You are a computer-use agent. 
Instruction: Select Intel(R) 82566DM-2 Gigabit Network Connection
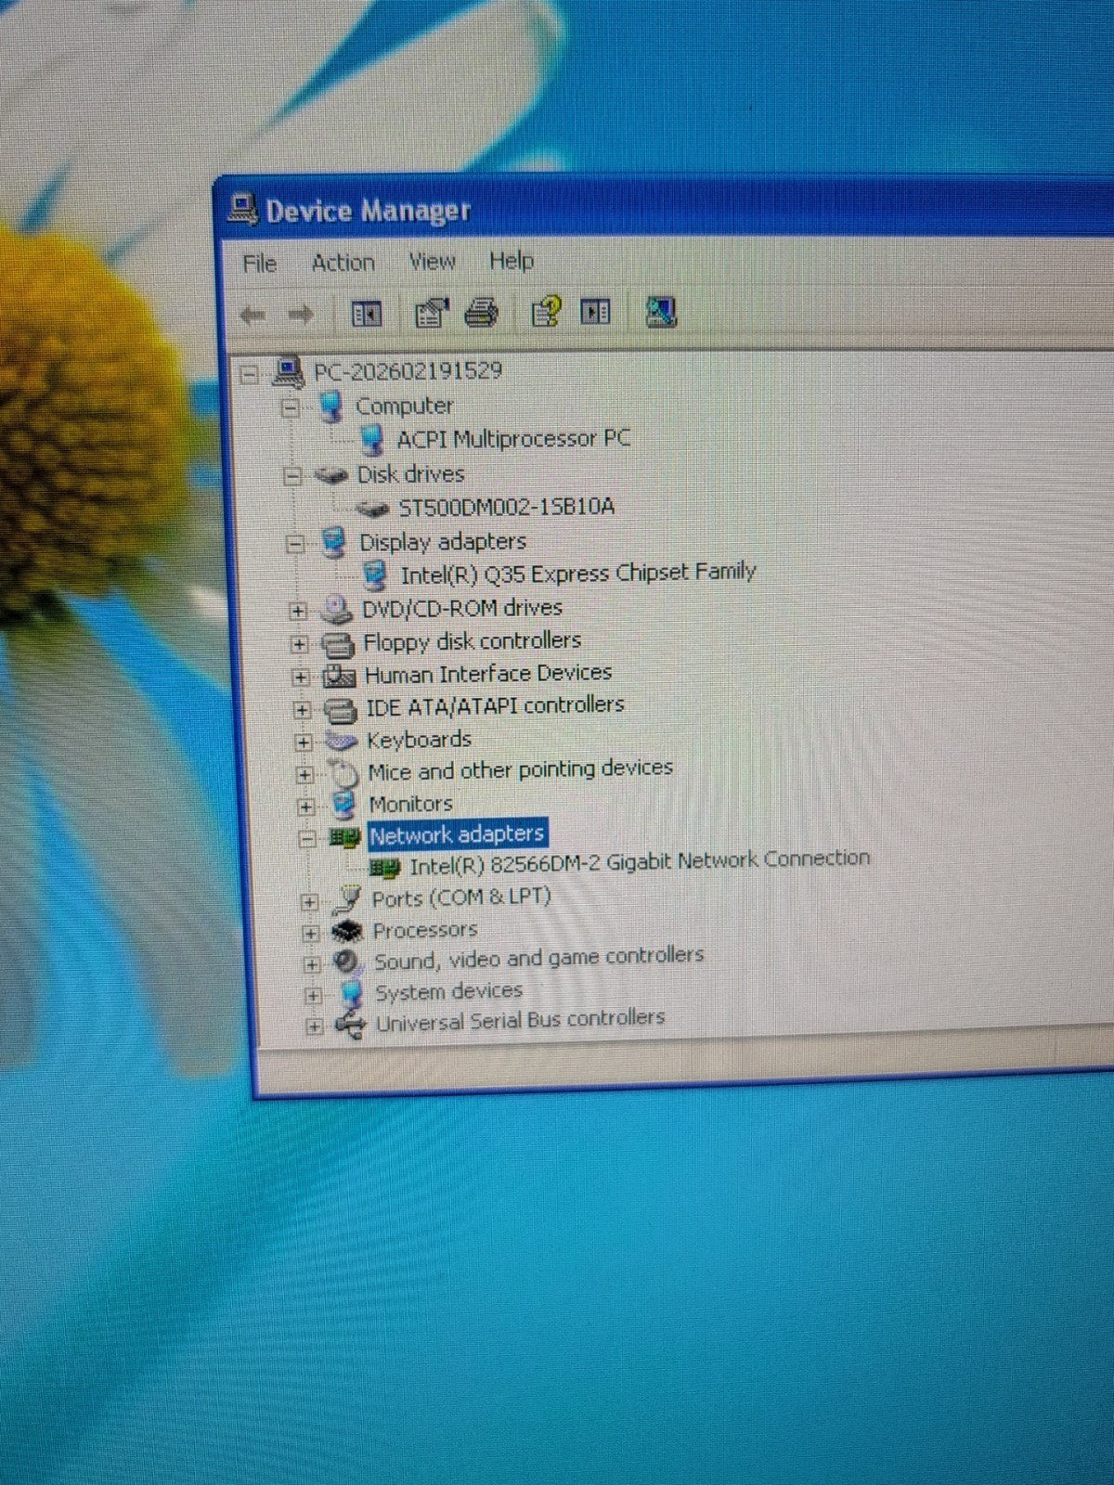click(640, 862)
